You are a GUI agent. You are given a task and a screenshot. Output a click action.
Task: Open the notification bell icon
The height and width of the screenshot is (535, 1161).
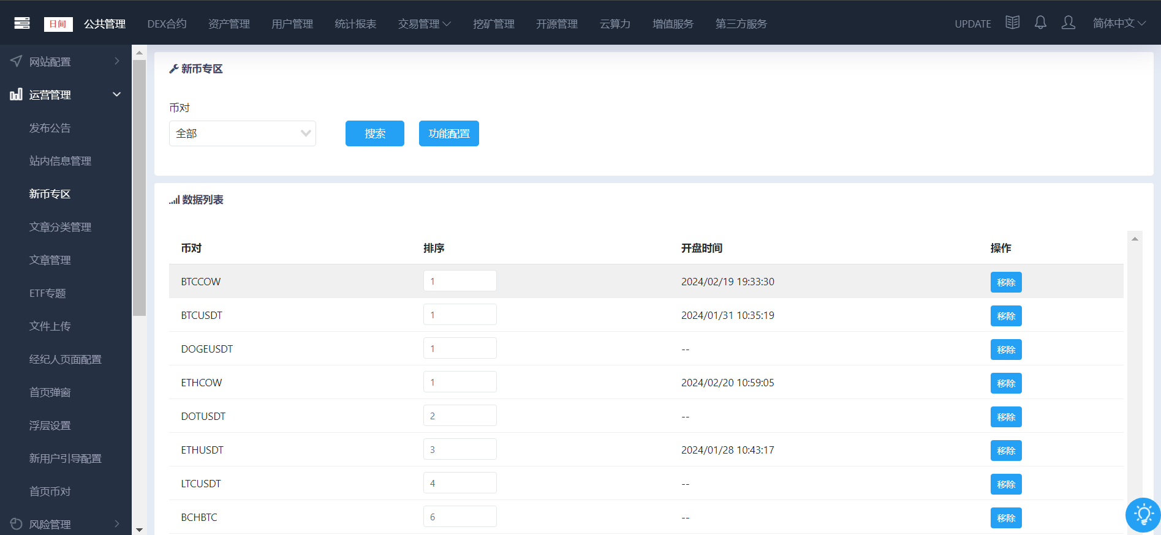[x=1040, y=23]
